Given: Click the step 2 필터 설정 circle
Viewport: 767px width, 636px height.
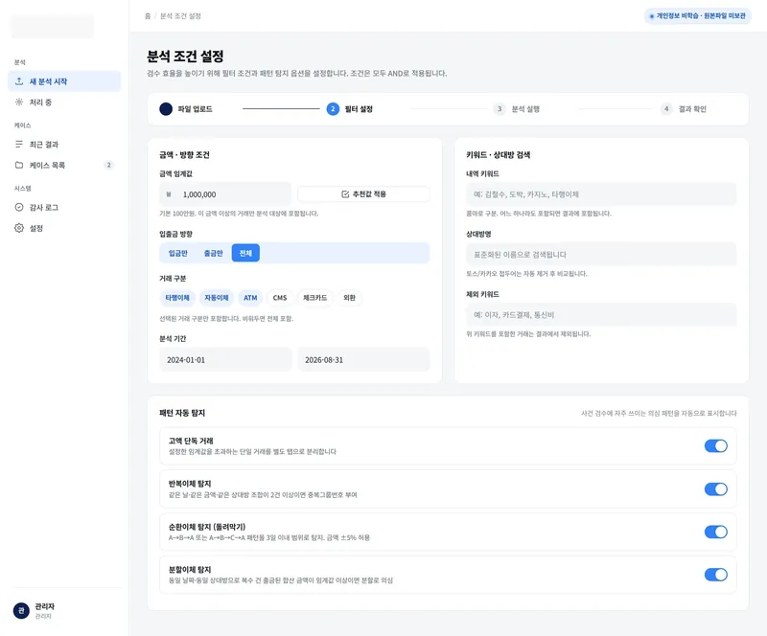Looking at the screenshot, I should click(x=333, y=109).
